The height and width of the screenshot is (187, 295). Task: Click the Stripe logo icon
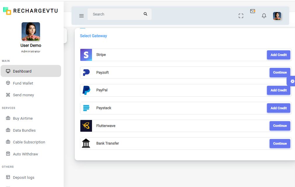(x=86, y=55)
